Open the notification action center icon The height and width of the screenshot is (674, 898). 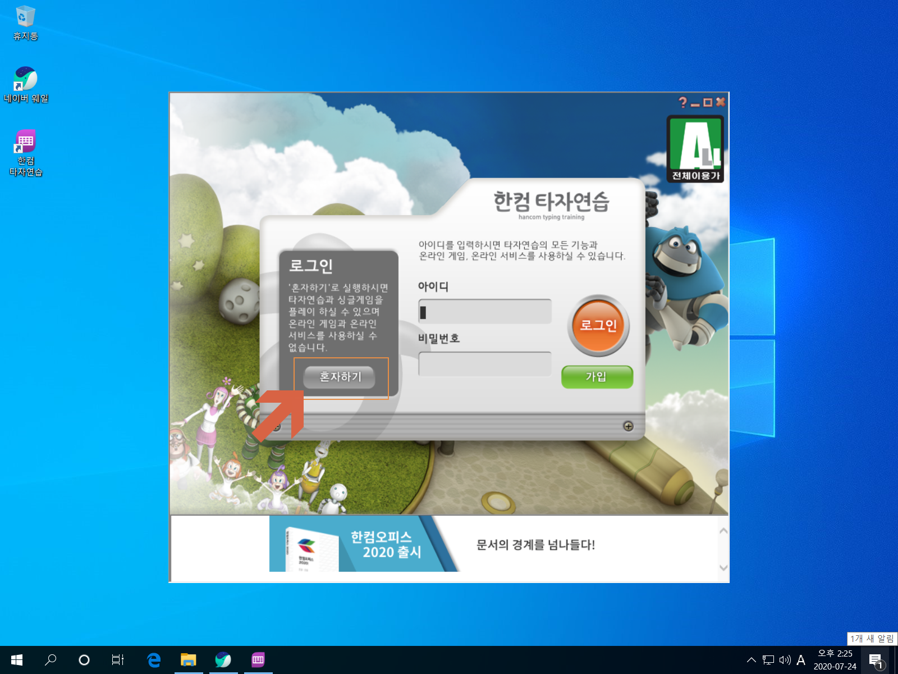(x=876, y=661)
